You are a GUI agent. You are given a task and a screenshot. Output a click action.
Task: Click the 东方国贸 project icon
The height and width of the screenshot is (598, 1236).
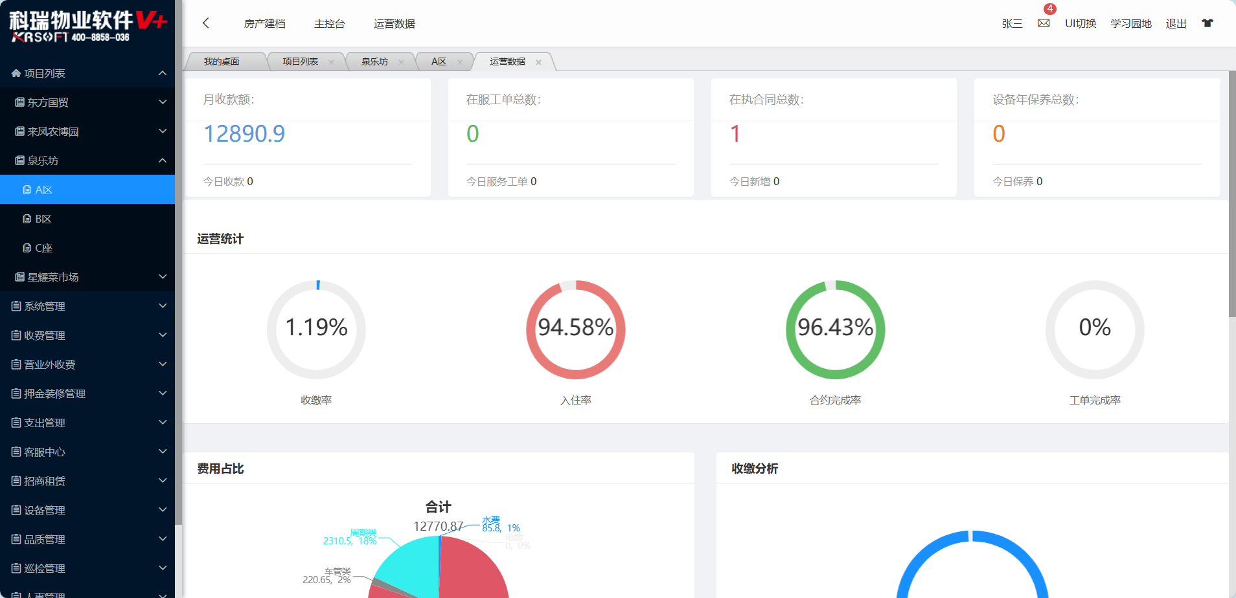click(x=20, y=102)
